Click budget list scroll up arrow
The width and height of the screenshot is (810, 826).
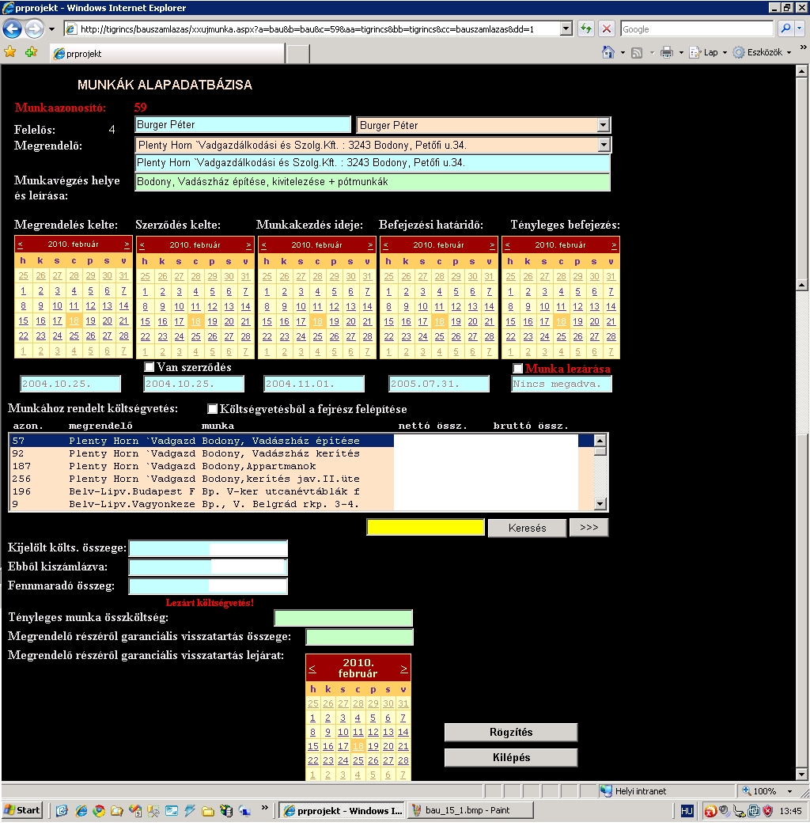coord(600,441)
